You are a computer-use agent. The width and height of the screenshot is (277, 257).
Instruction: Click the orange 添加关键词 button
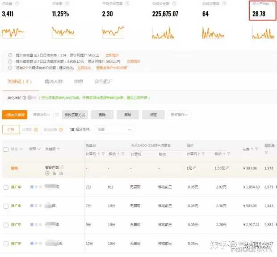click(15, 115)
